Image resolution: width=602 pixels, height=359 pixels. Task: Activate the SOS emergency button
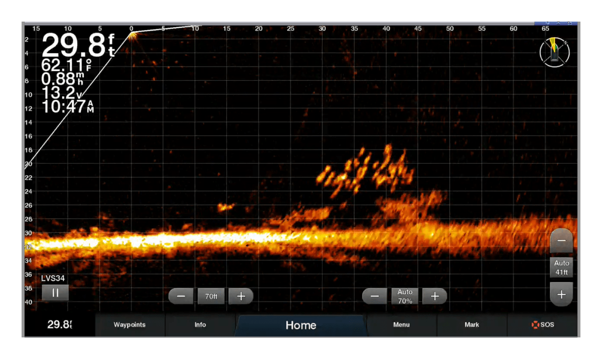[543, 325]
